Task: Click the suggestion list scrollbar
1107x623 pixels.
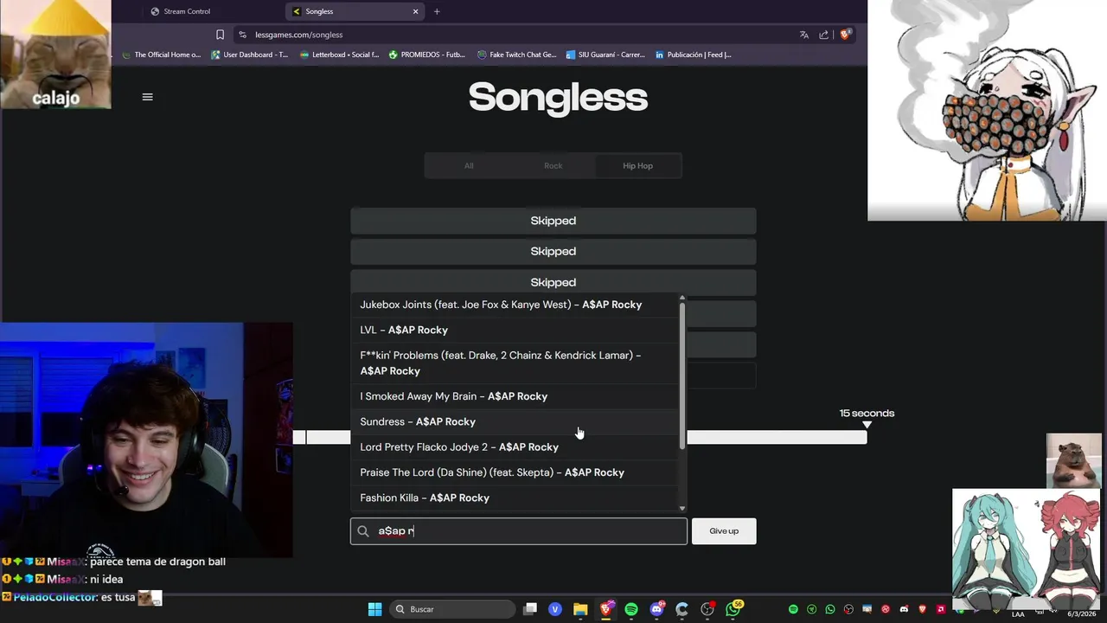Action: pos(682,375)
